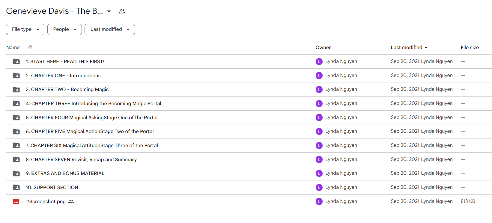Click owner avatar in START HERE row

(319, 61)
